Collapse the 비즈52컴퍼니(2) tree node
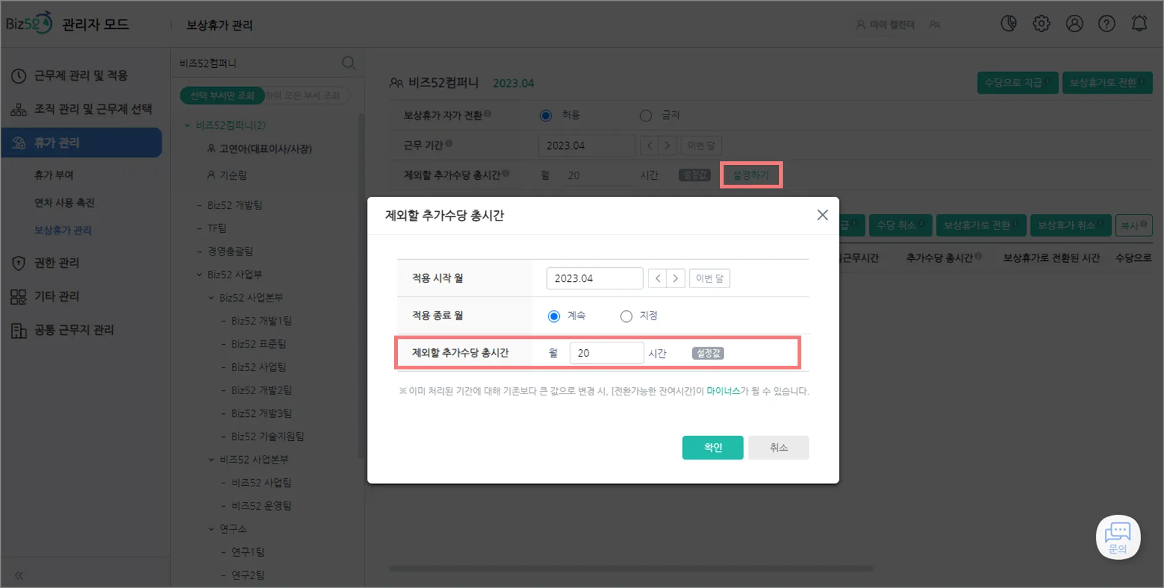 tap(187, 125)
